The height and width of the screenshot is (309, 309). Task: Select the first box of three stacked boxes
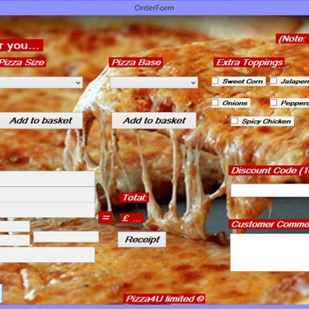(x=47, y=179)
